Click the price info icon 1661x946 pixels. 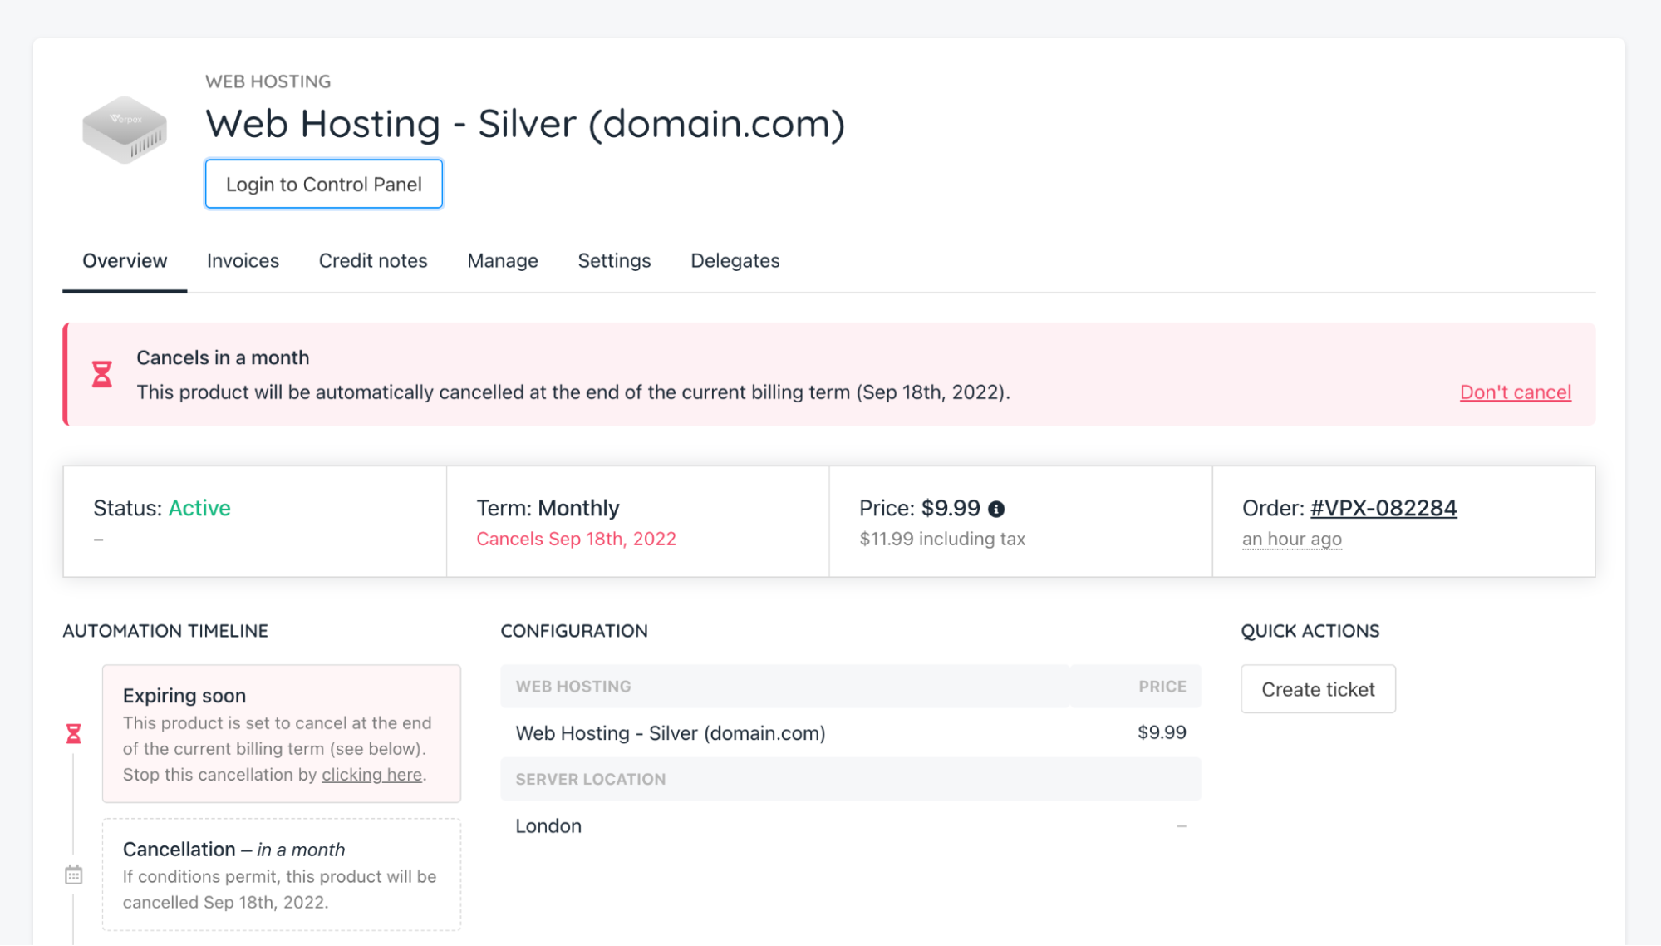[995, 509]
